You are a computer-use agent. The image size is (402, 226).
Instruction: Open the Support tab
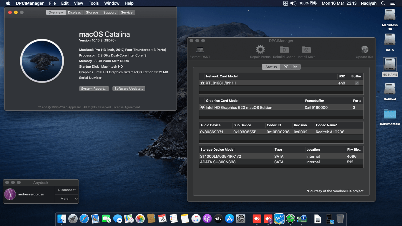coord(109,12)
